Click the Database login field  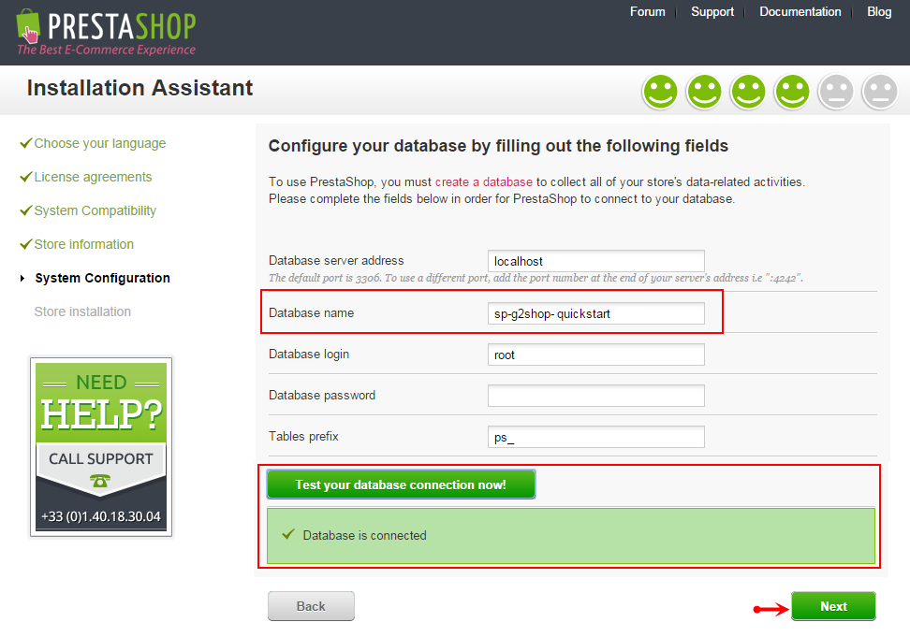(596, 355)
